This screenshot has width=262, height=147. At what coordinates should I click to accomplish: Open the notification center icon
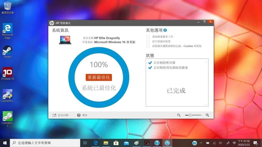click(255, 143)
